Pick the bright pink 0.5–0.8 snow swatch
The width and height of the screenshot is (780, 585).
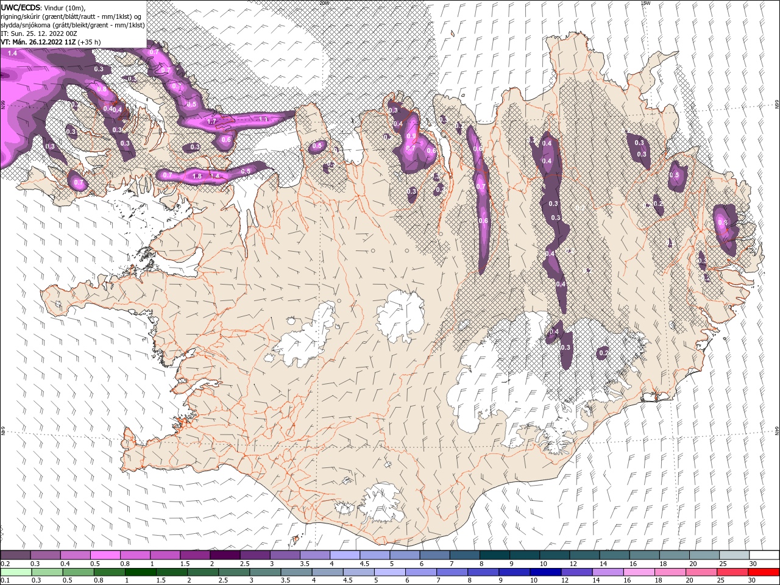(x=105, y=555)
